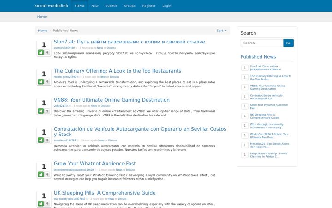Upvote the Slon7.at post

pyautogui.click(x=41, y=52)
